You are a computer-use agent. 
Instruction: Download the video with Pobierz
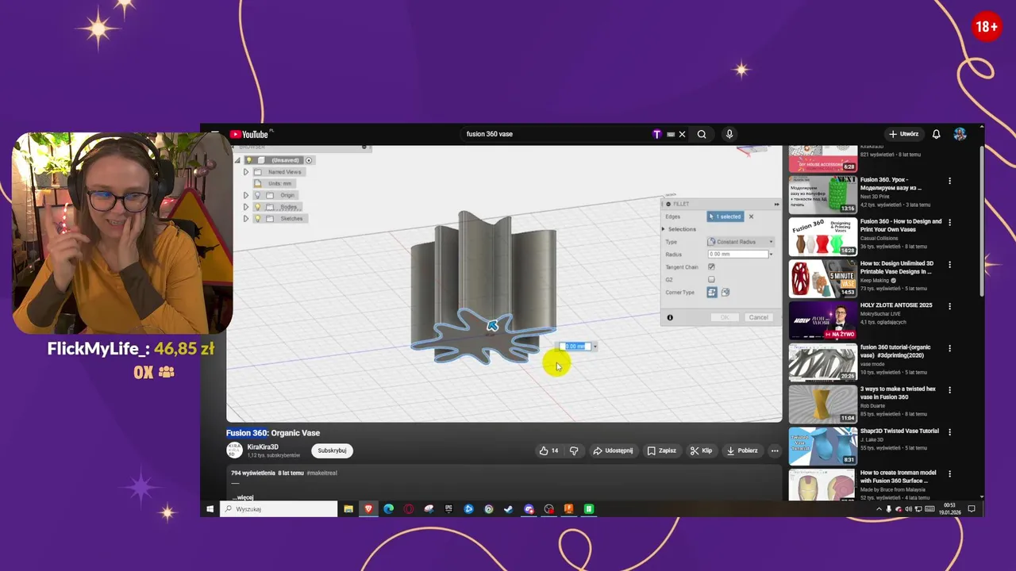pos(742,450)
